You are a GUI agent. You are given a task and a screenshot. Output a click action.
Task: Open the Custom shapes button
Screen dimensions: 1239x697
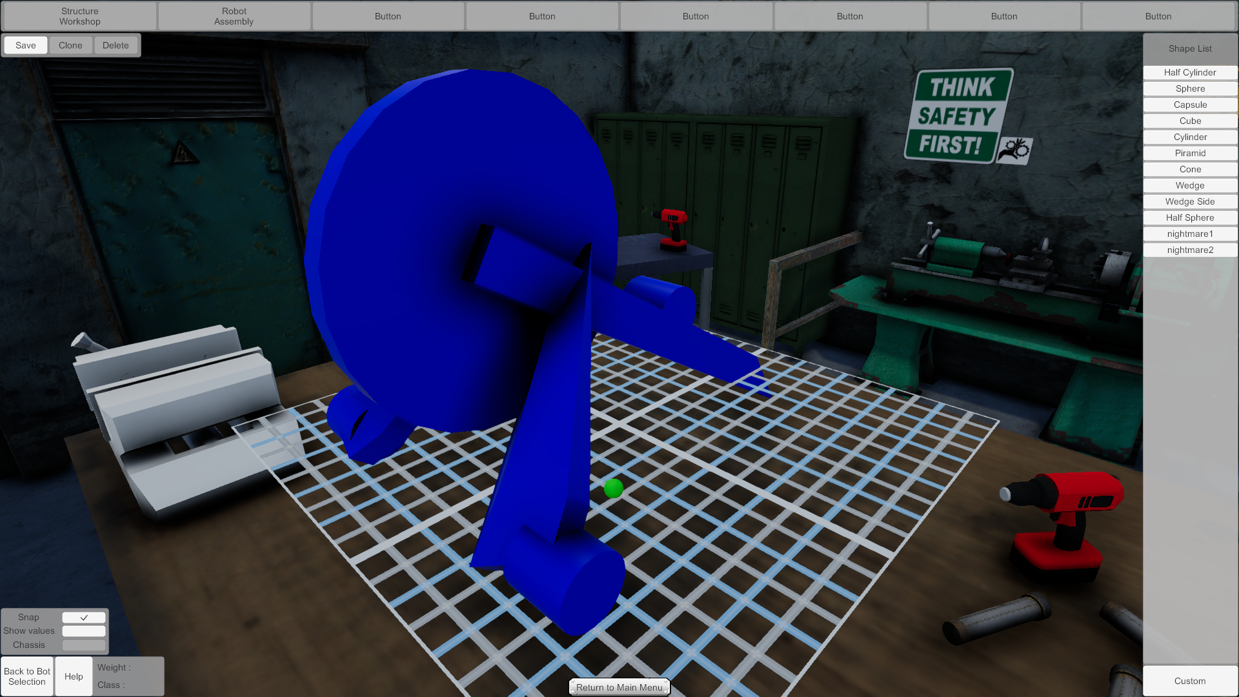1190,681
